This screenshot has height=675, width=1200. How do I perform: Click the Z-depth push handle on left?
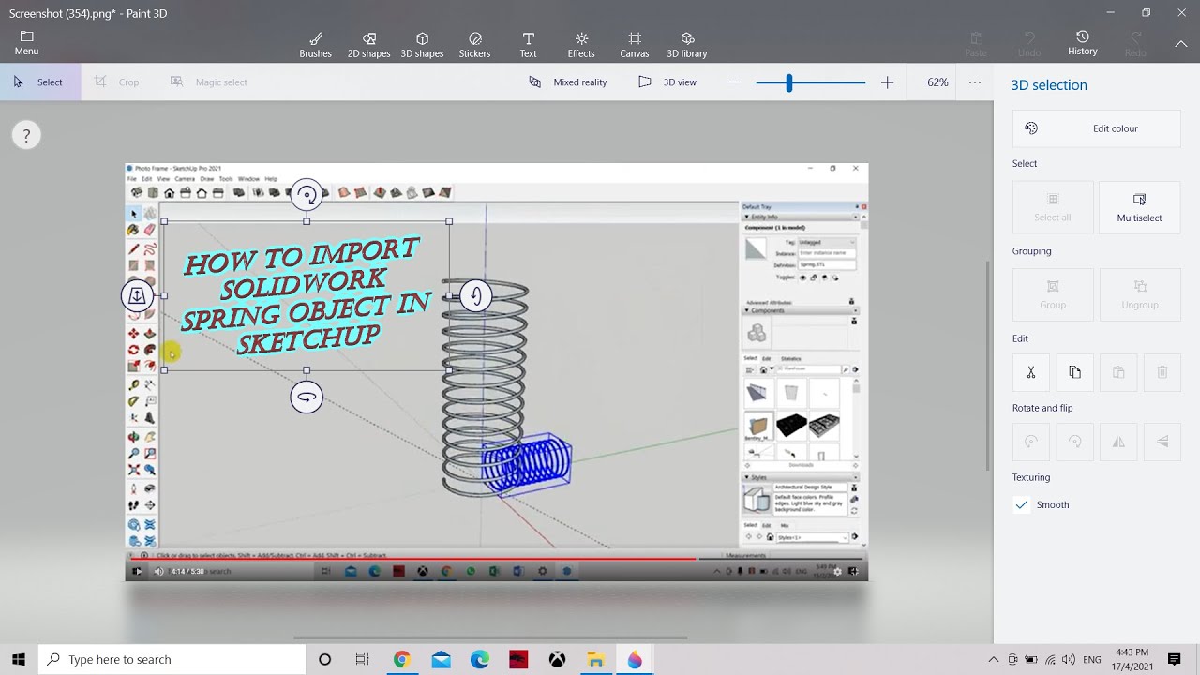(137, 296)
